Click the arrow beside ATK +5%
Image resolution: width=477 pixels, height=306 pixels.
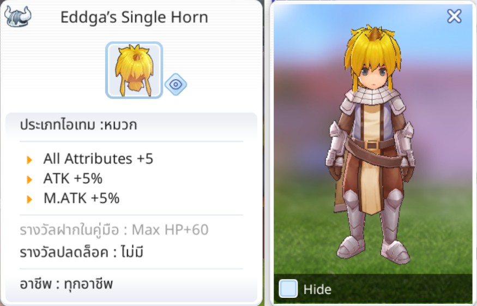29,179
